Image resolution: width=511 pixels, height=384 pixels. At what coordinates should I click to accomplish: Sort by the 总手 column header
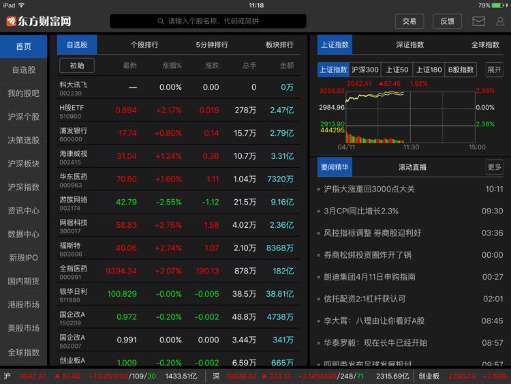coord(249,65)
